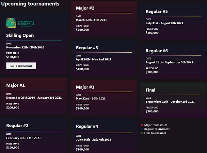Select the Final tournament card heading

coord(150,90)
